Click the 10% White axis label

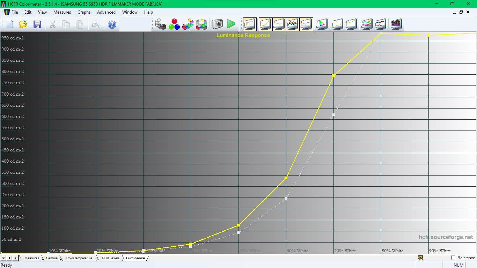tap(60, 251)
